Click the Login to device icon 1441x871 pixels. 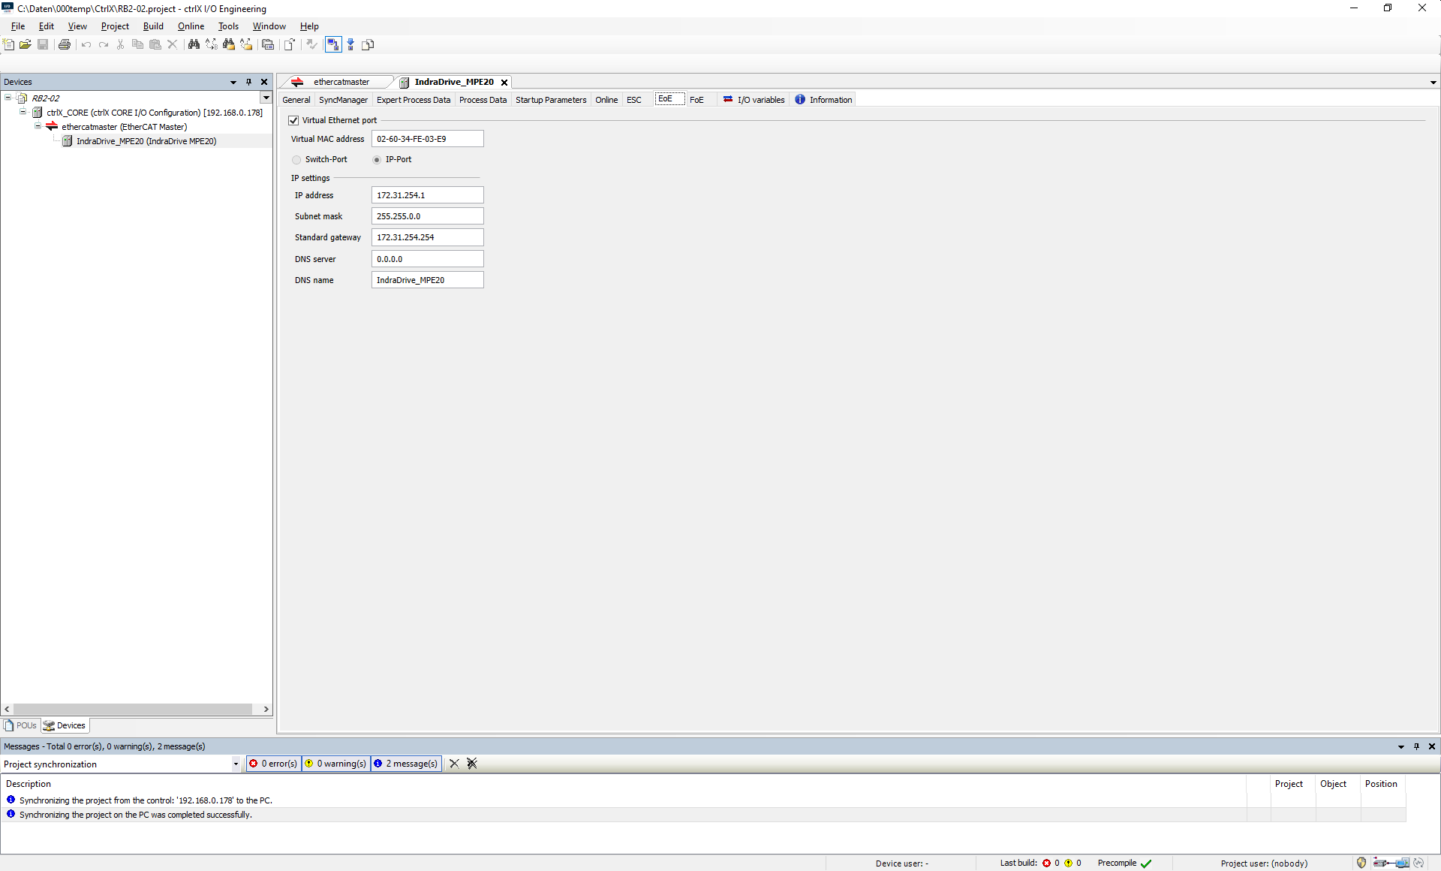coord(333,45)
